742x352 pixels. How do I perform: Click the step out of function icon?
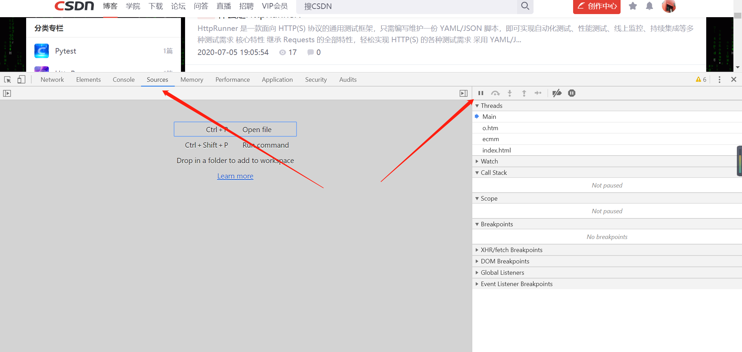coord(524,93)
